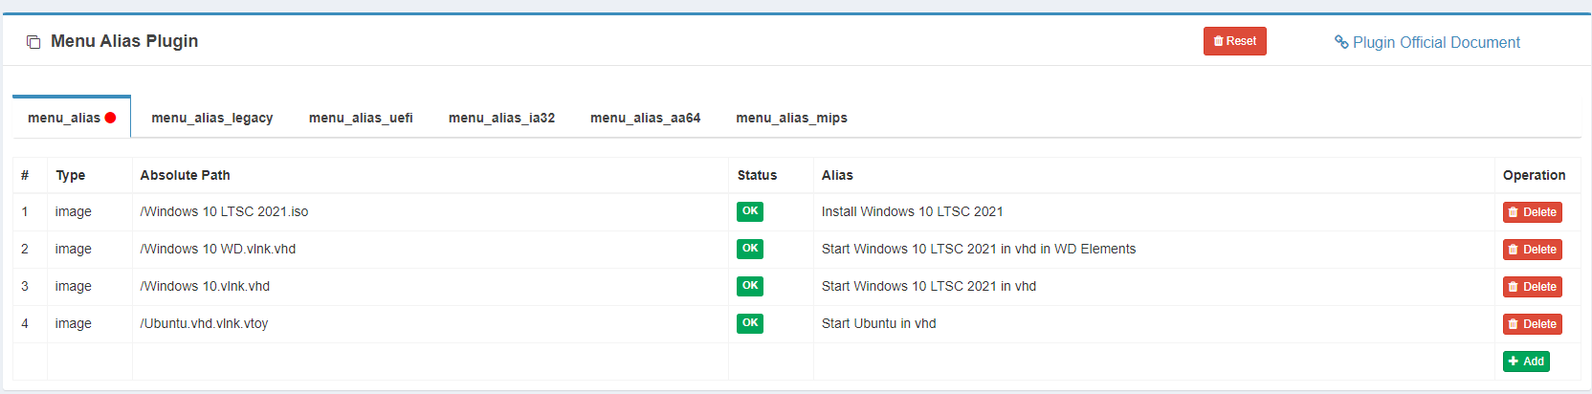The width and height of the screenshot is (1592, 394).
Task: Add a new menu alias entry
Action: 1526,361
